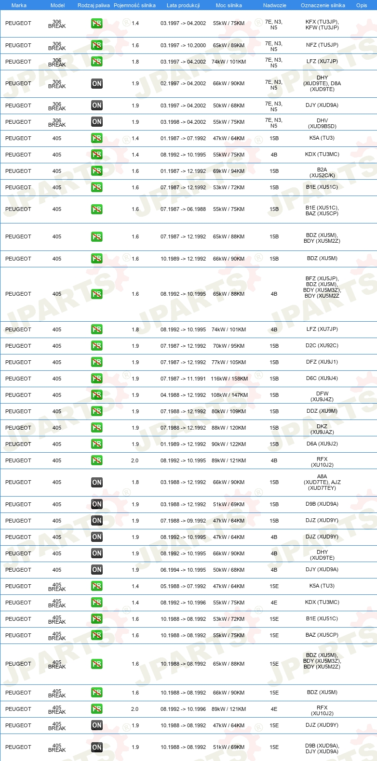Screen dimensions: 377x761
Task: Click date range 06.1994 -> 10.1995
Action: [183, 570]
